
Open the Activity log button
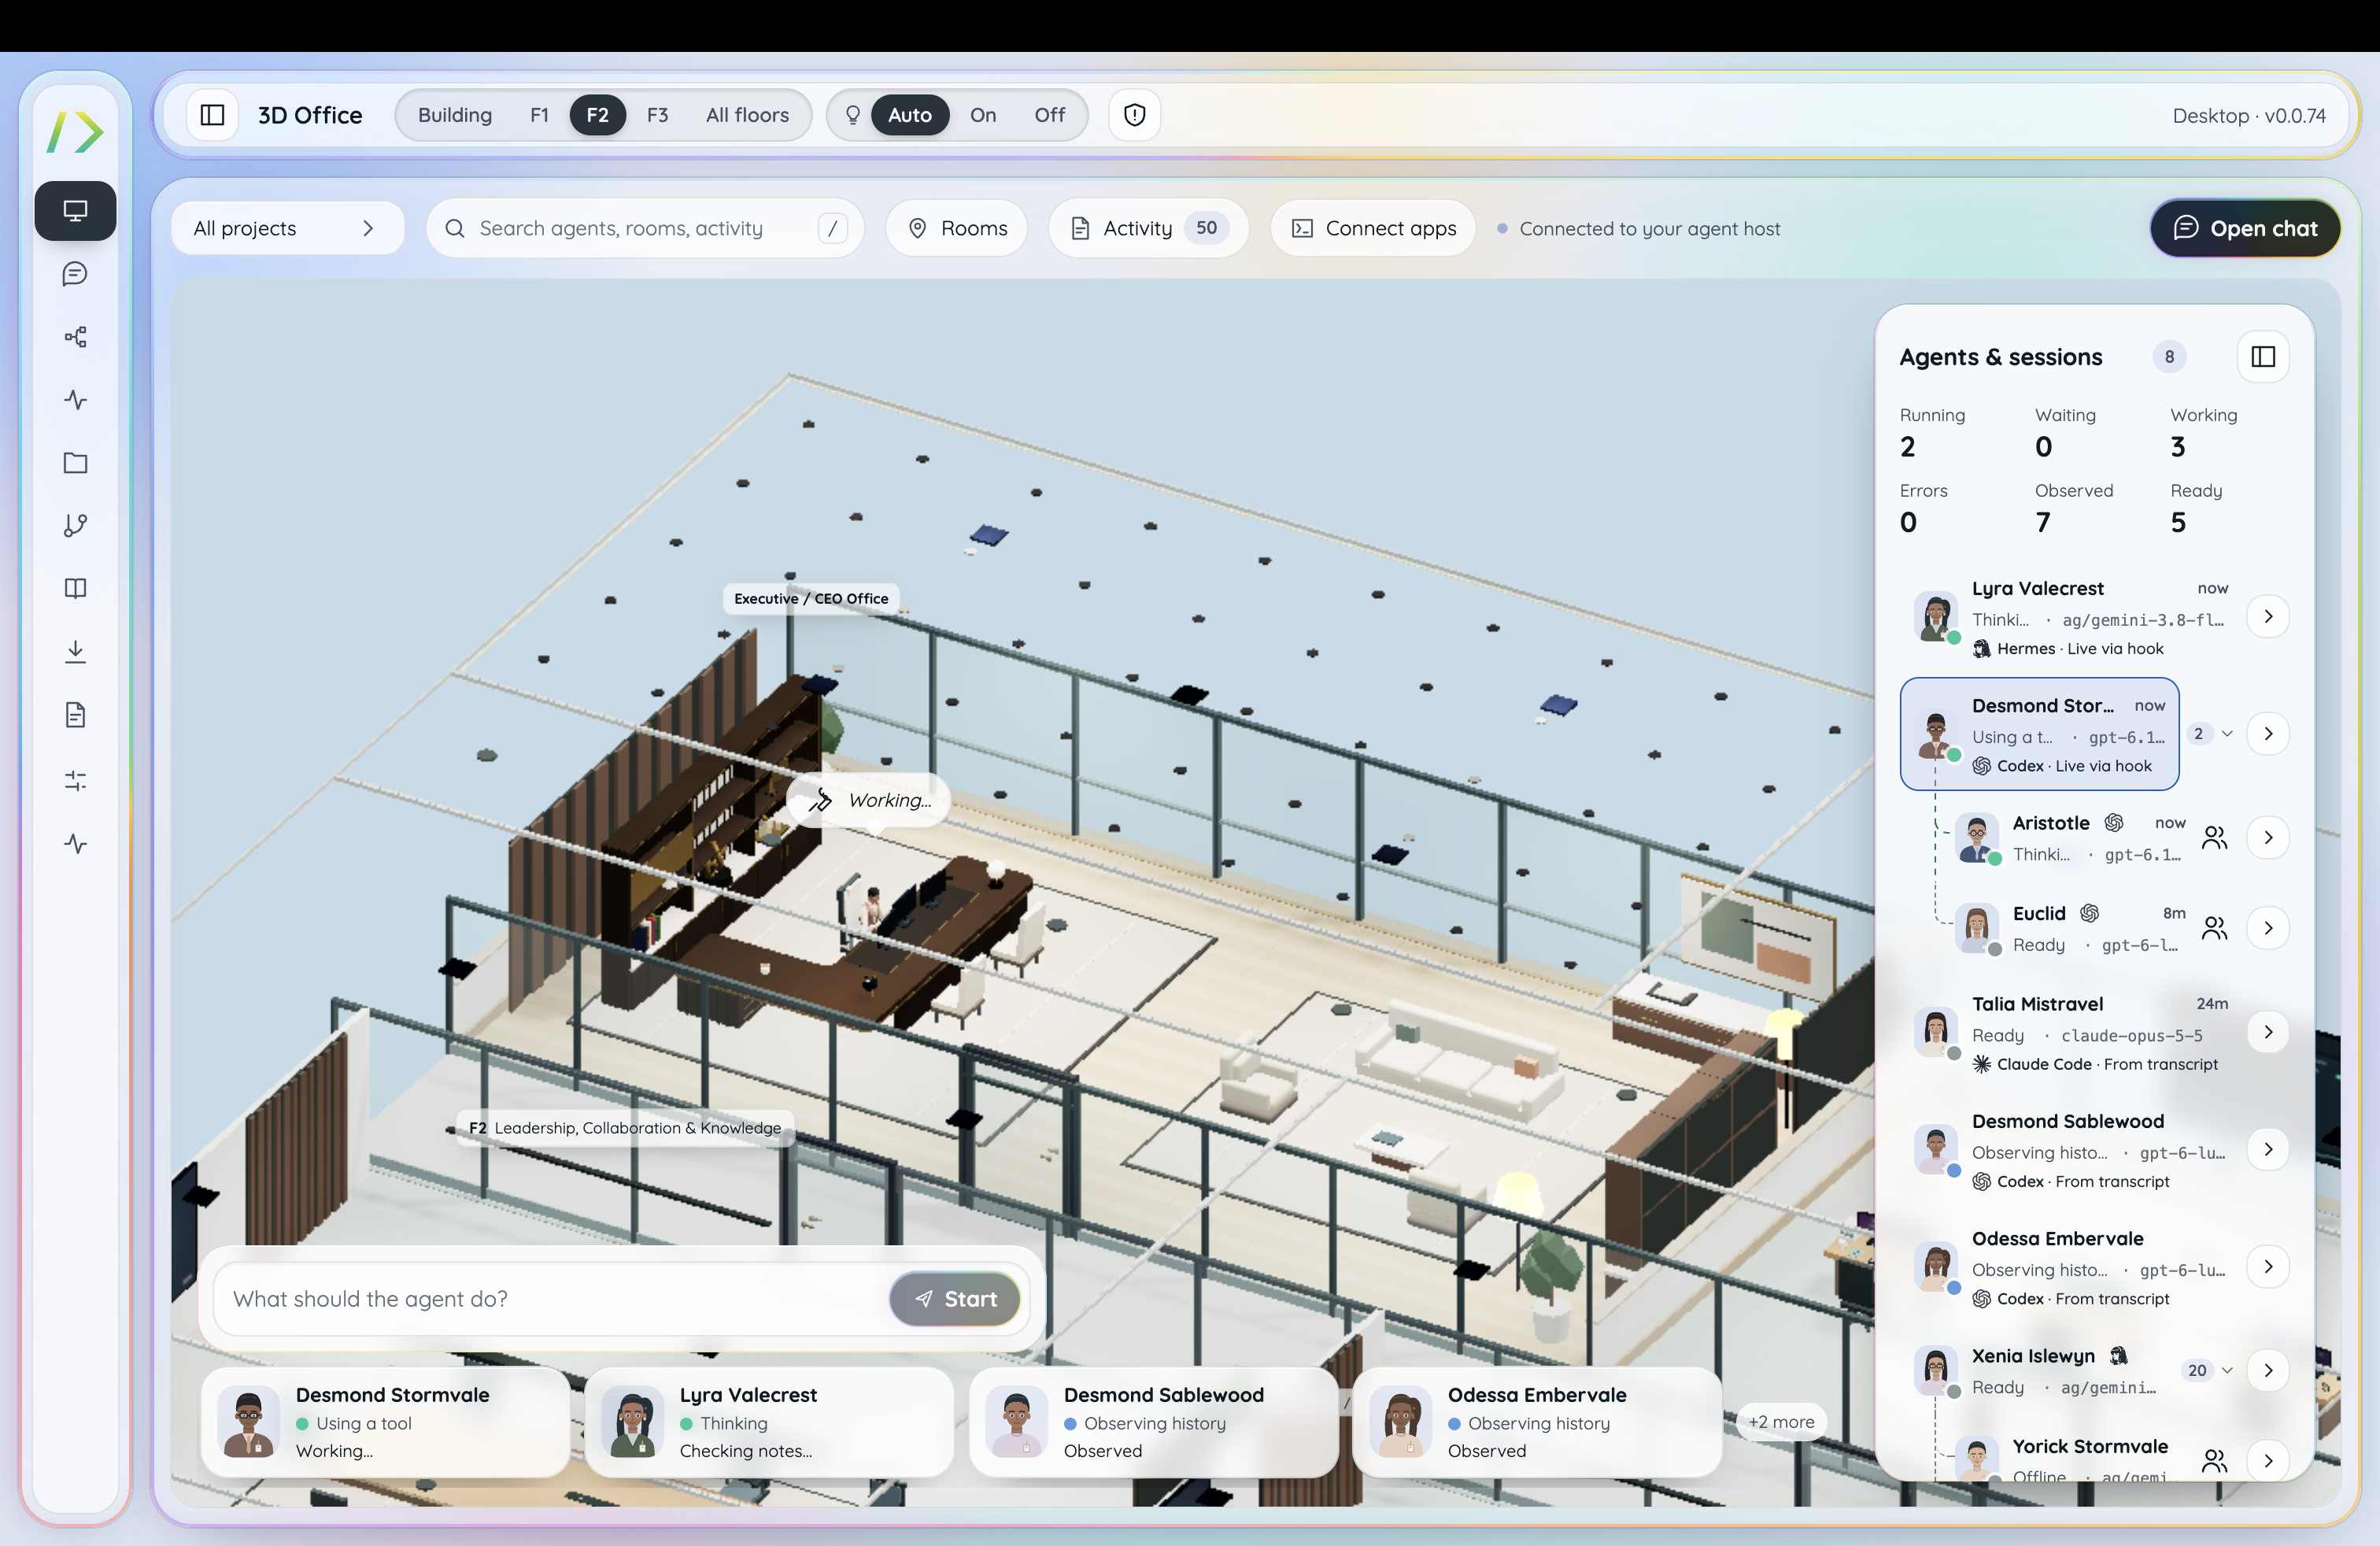1148,229
